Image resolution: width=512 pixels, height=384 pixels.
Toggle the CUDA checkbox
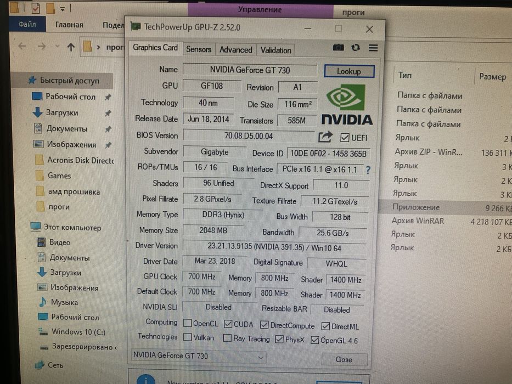point(228,324)
